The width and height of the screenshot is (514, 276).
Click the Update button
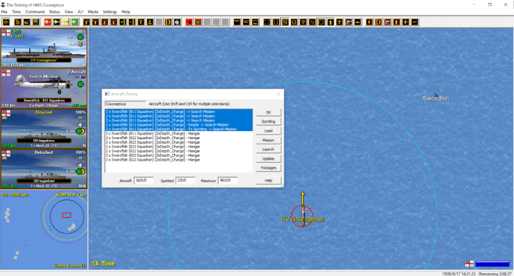click(x=268, y=159)
